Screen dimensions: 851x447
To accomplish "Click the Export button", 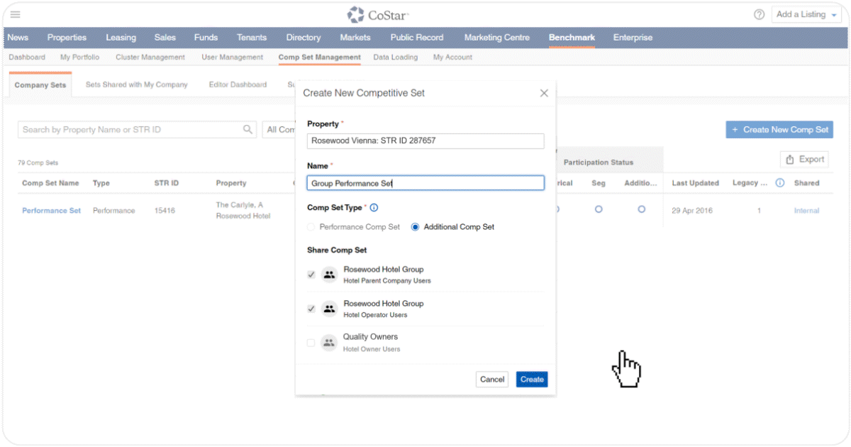I will pyautogui.click(x=805, y=160).
